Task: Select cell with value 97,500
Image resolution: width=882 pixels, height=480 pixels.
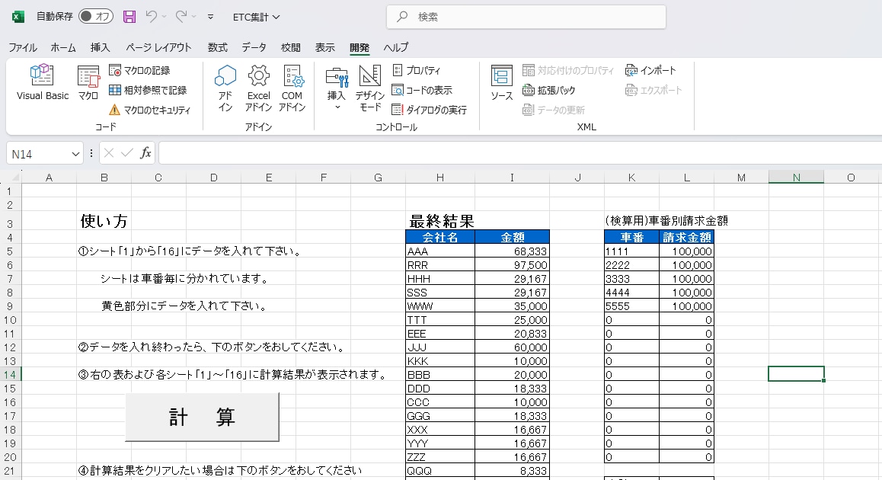Action: point(512,265)
